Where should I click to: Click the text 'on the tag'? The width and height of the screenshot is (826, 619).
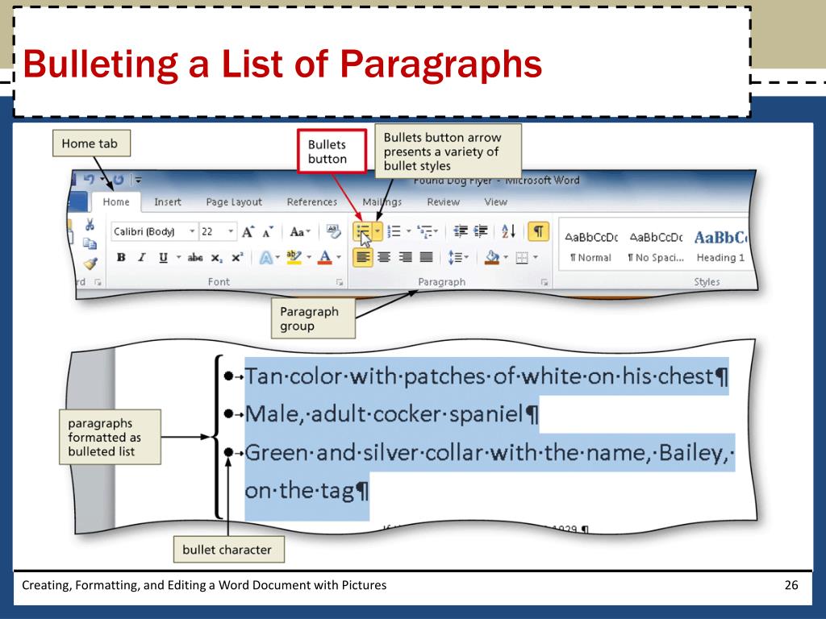tap(299, 491)
